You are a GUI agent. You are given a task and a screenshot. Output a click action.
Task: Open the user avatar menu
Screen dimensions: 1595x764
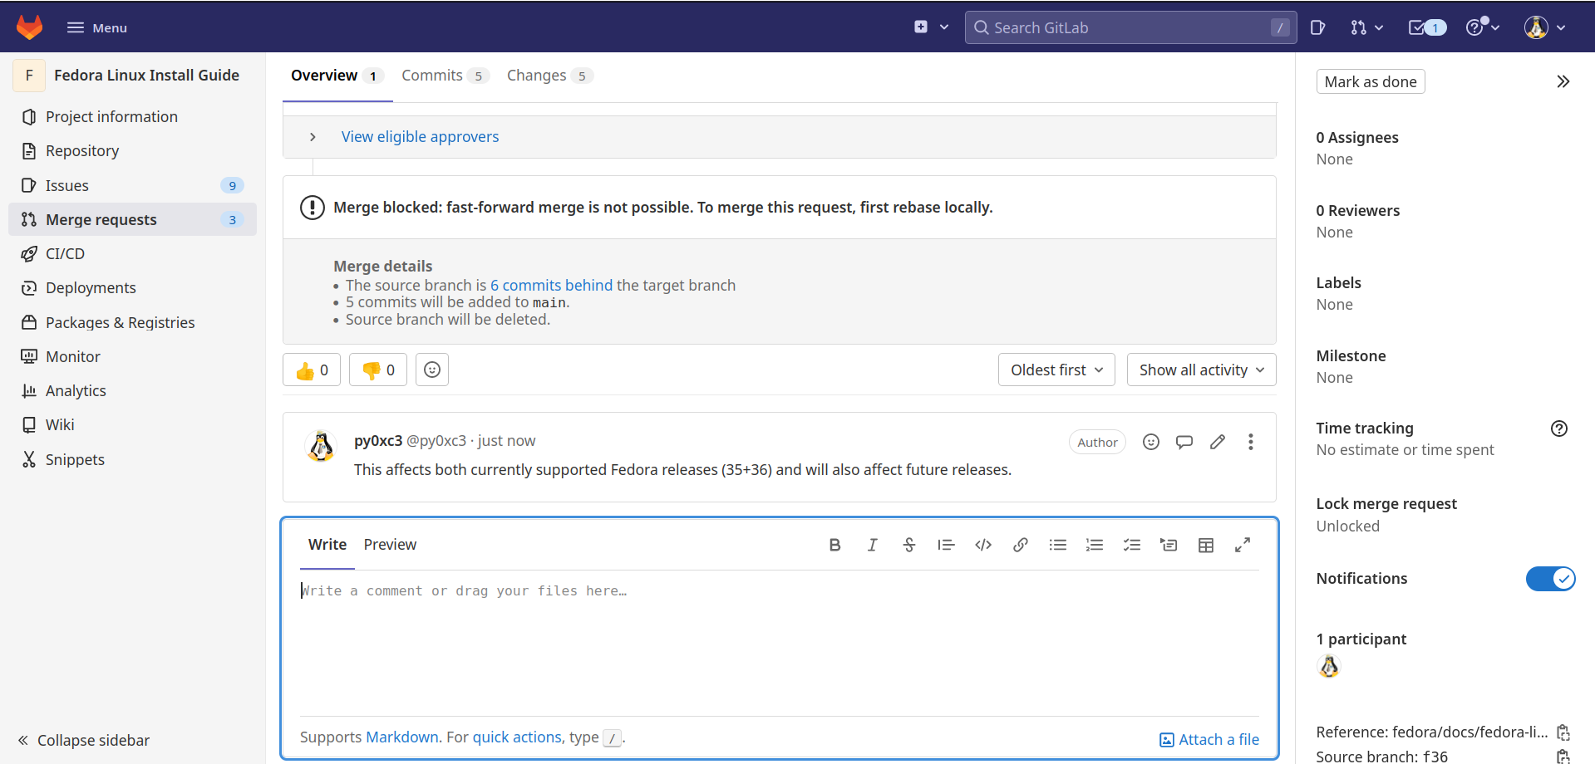tap(1545, 27)
